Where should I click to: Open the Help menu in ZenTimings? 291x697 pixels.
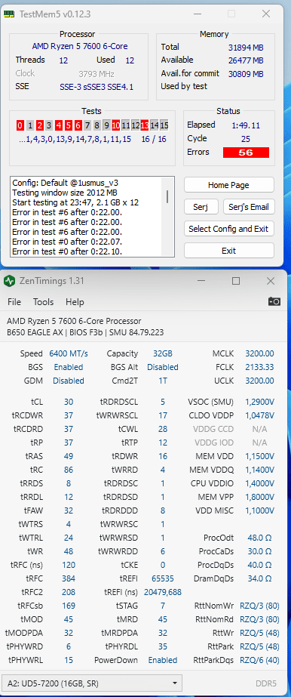75,302
